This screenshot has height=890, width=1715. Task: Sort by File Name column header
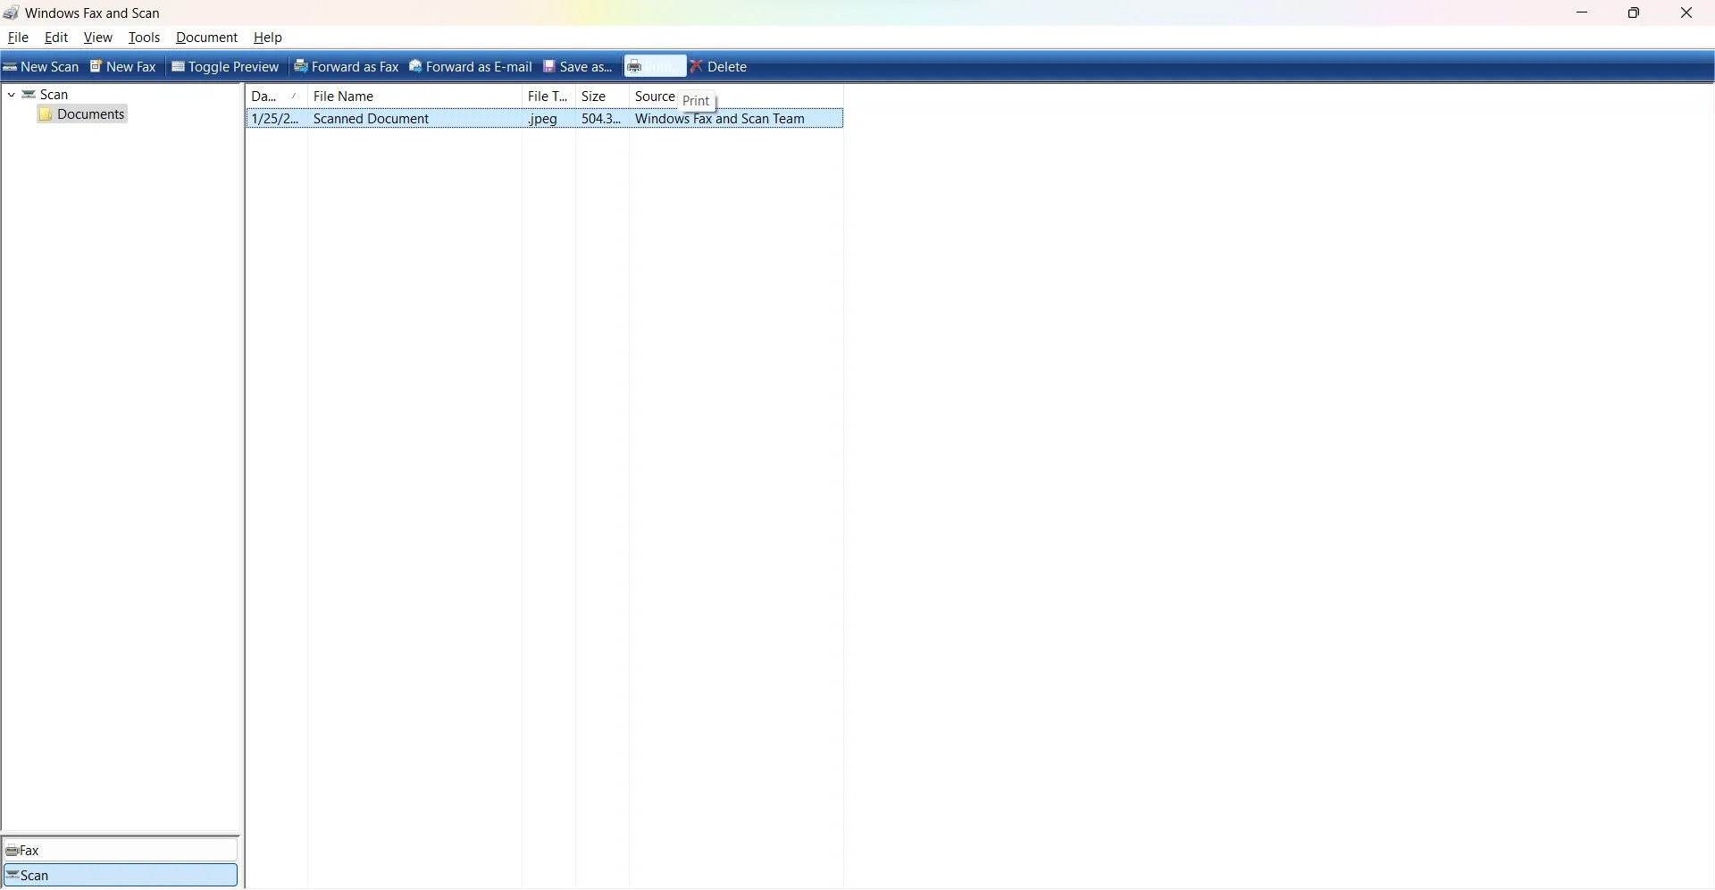(x=415, y=97)
